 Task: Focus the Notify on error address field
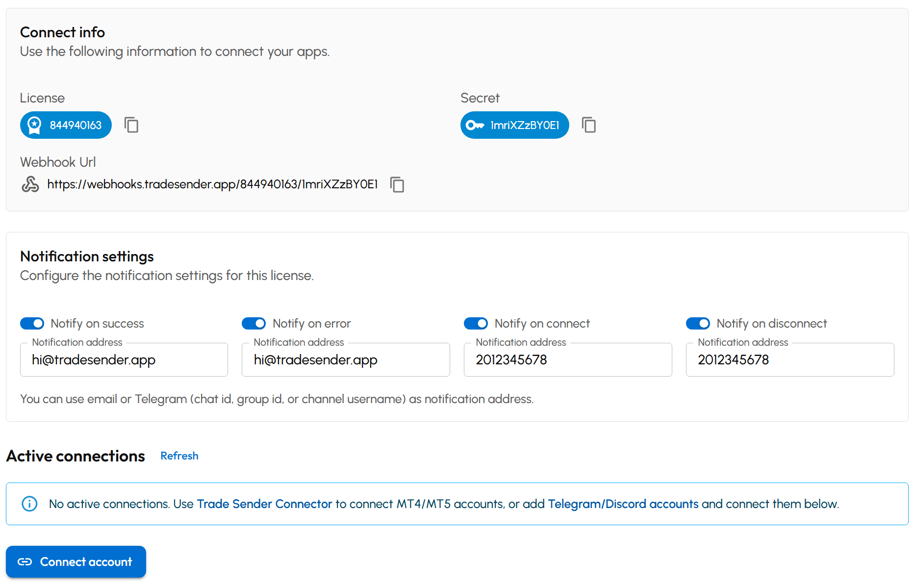[x=346, y=360]
